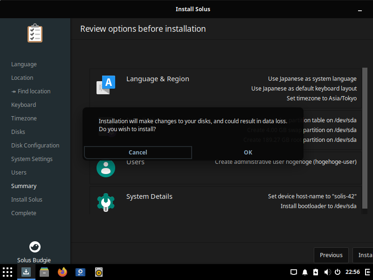Select Users step in sidebar
Screen dimensions: 373x280
[x=19, y=173]
